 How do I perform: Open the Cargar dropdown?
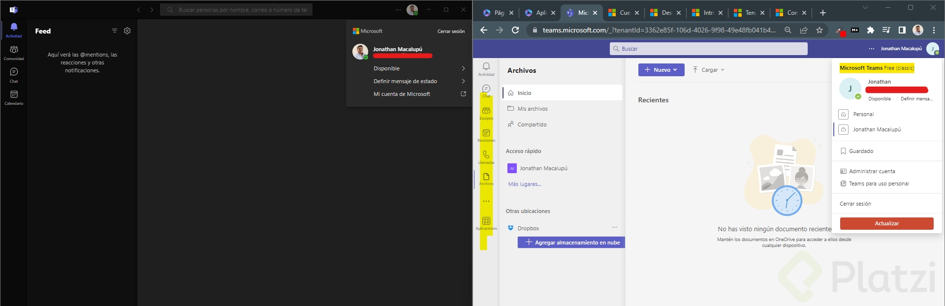tap(709, 70)
